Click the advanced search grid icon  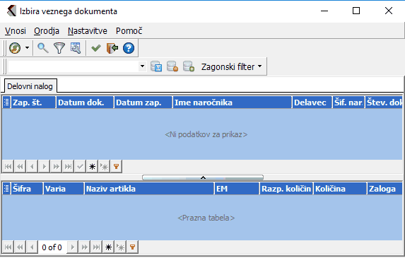point(76,48)
